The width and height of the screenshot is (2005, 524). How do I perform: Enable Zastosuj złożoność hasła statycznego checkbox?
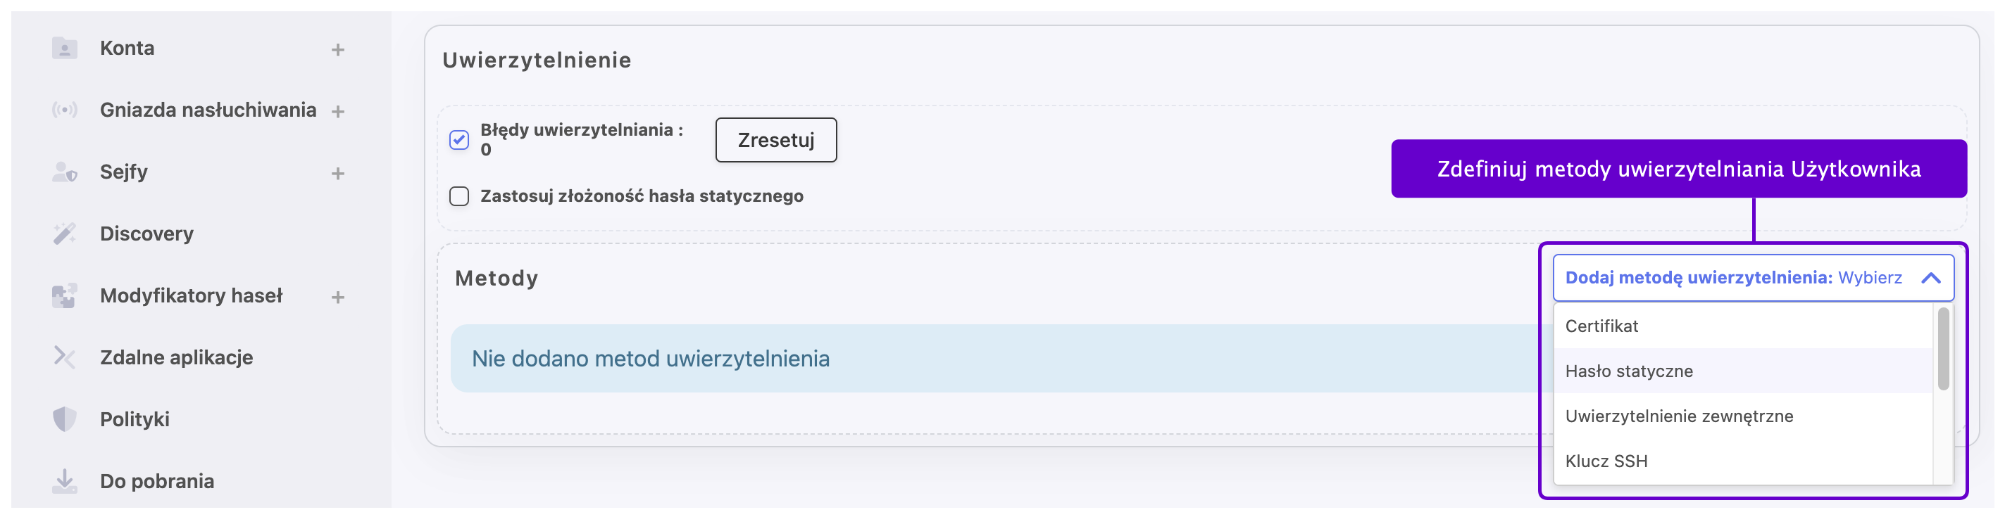[x=459, y=196]
